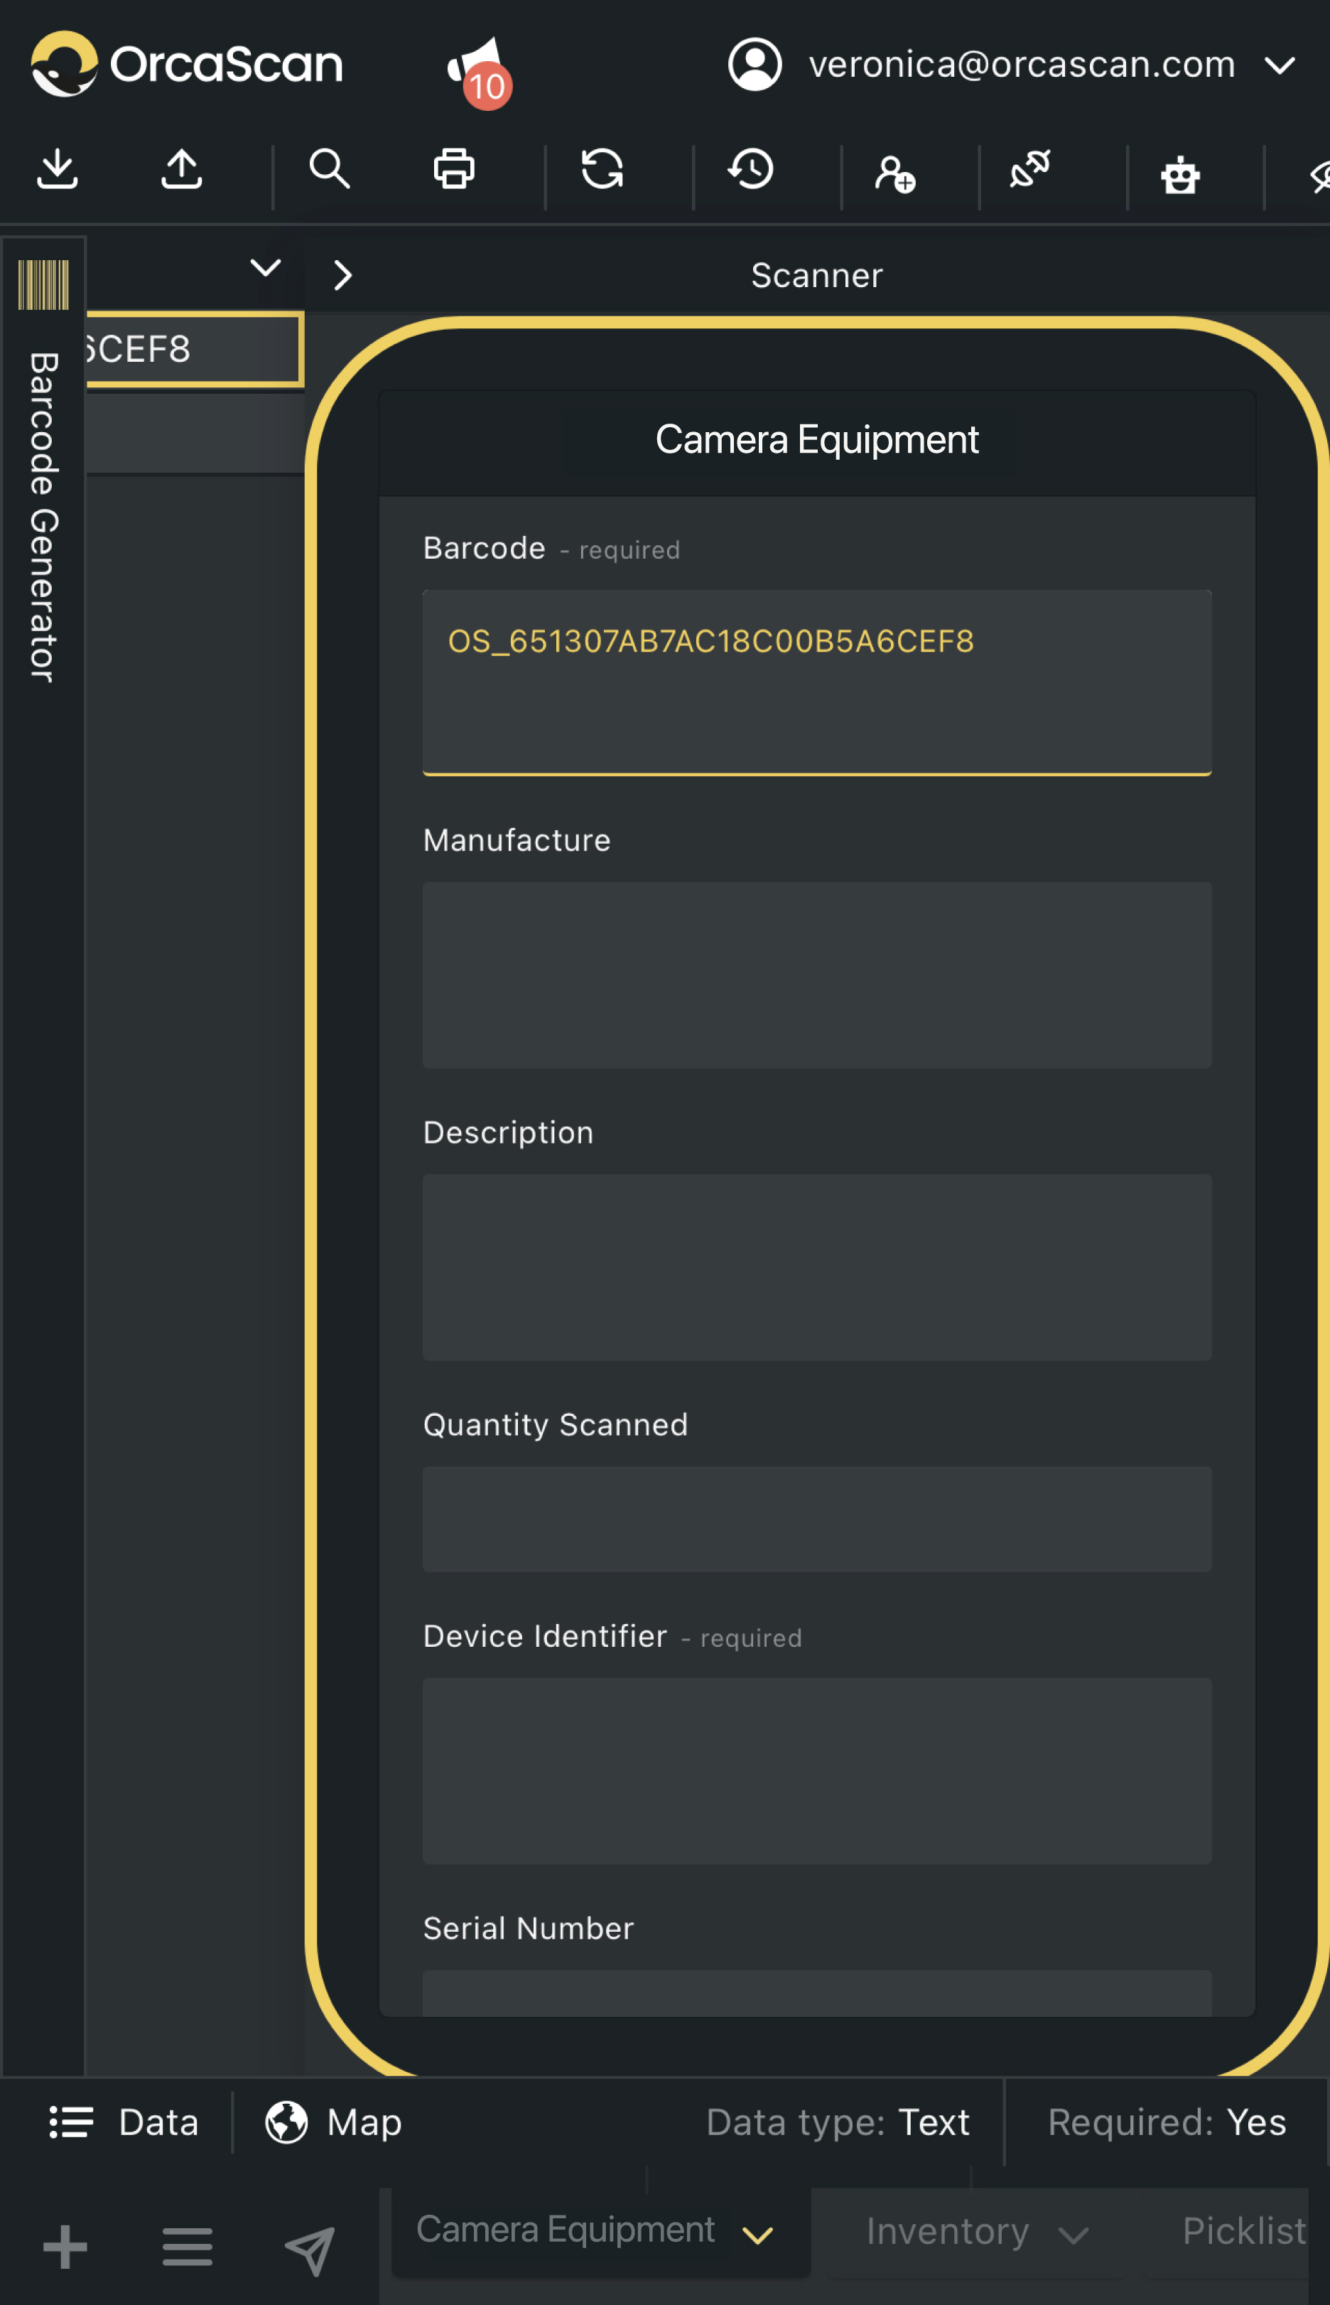This screenshot has width=1330, height=2305.
Task: Click the integrations plug icon
Action: (1030, 170)
